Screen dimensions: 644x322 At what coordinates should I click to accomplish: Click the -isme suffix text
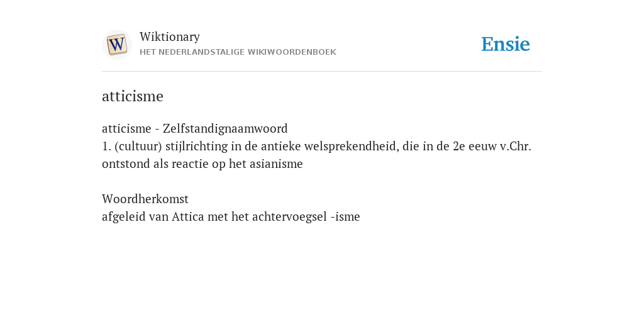click(x=345, y=216)
